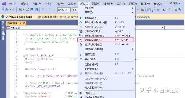Click the green Start Debugging play icon

coord(81,18)
